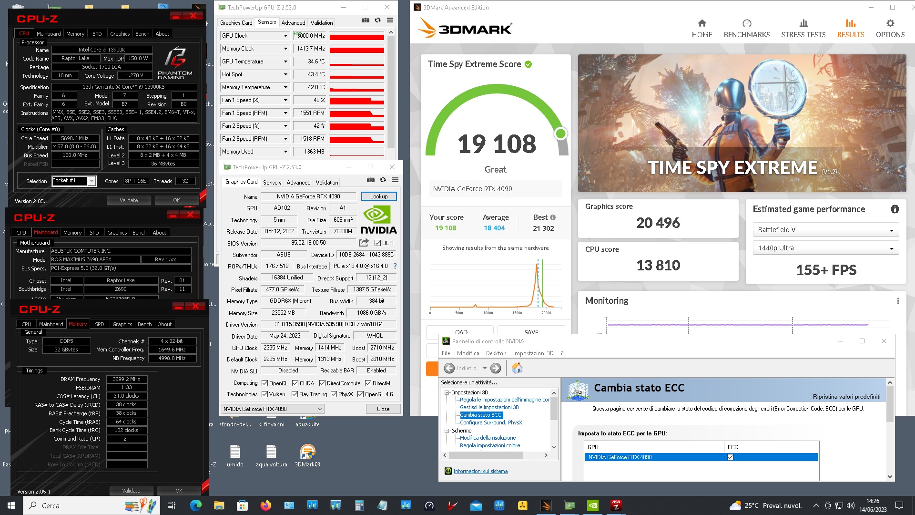
Task: Switch to Validation tab in upper GPU-Z
Action: click(x=322, y=23)
